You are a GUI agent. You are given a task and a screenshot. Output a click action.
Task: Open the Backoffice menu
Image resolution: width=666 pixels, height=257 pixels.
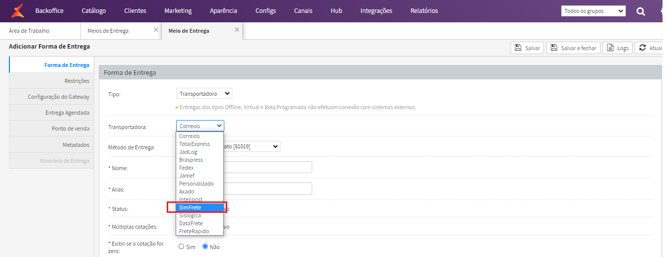point(49,10)
